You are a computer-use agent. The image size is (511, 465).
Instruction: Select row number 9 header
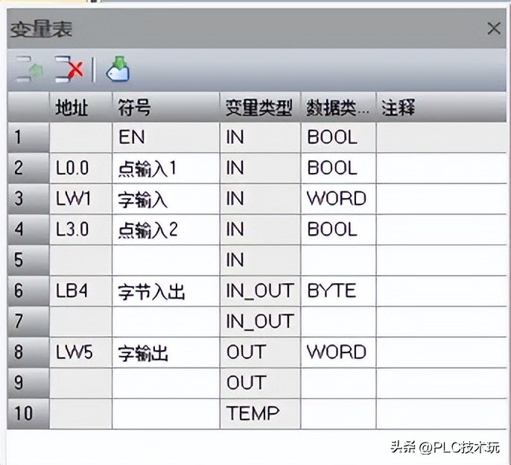tap(28, 382)
